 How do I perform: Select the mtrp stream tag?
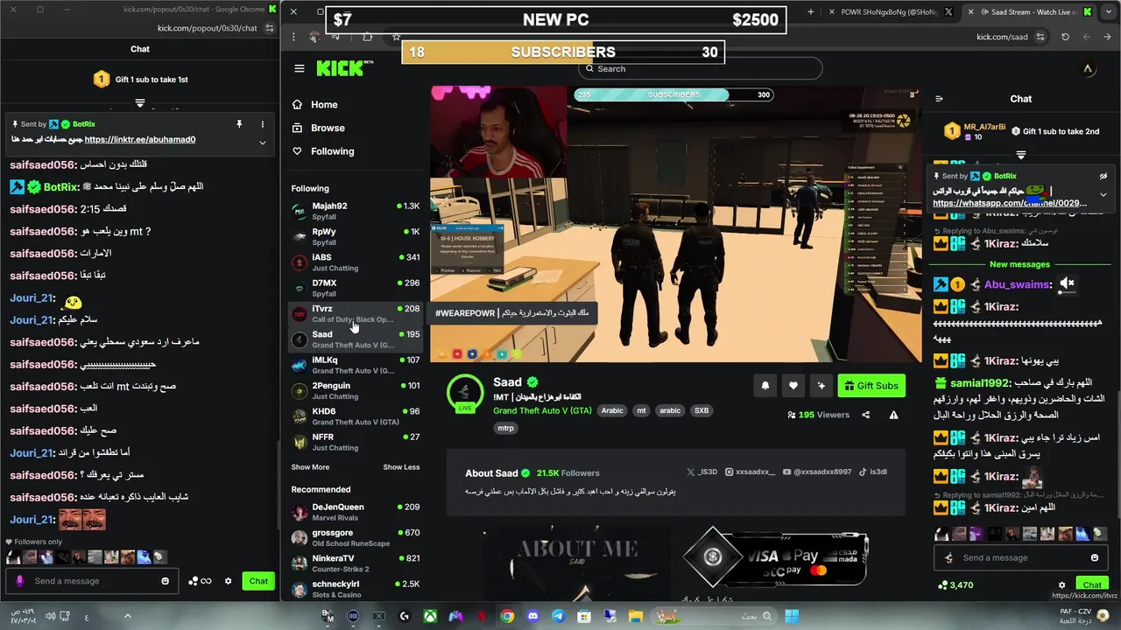coord(505,428)
